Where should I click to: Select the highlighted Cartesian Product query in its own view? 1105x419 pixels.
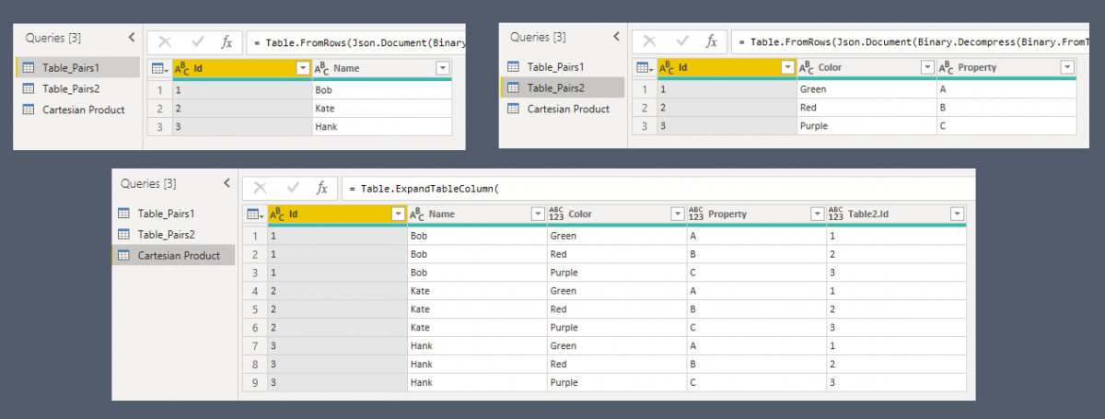[x=173, y=255]
